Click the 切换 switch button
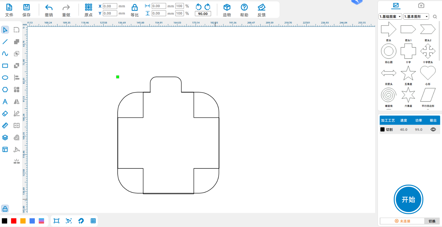 [432, 221]
